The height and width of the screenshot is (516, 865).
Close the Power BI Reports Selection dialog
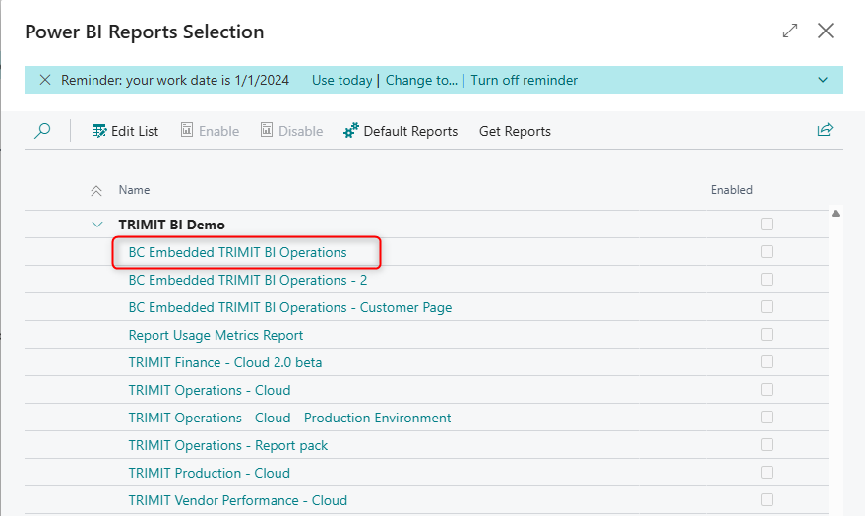point(826,31)
